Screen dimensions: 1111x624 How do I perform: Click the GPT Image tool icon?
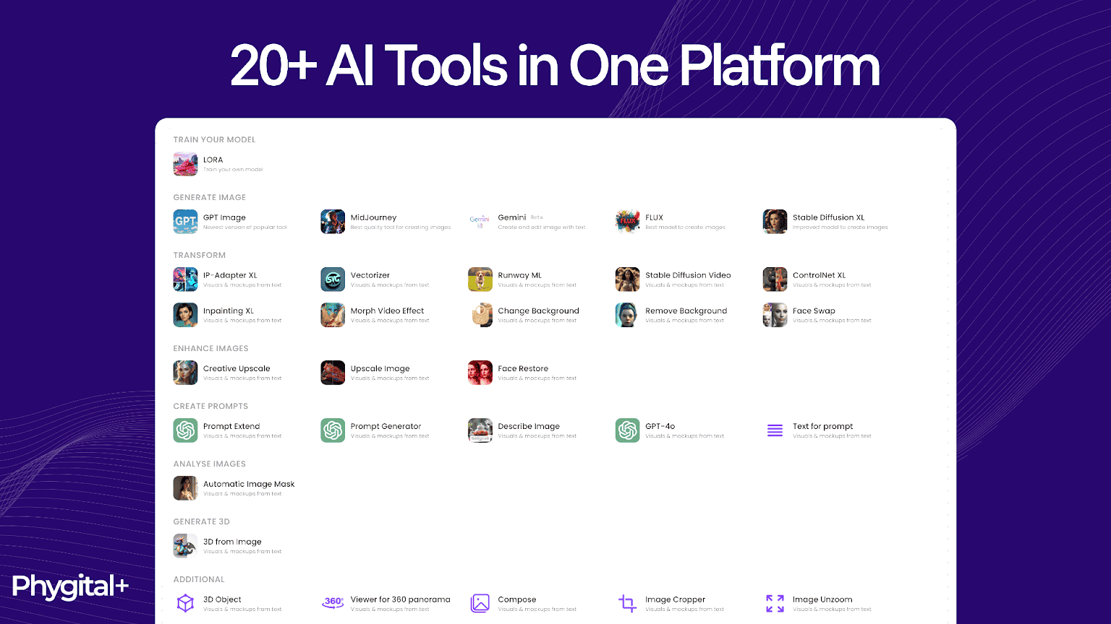(185, 222)
